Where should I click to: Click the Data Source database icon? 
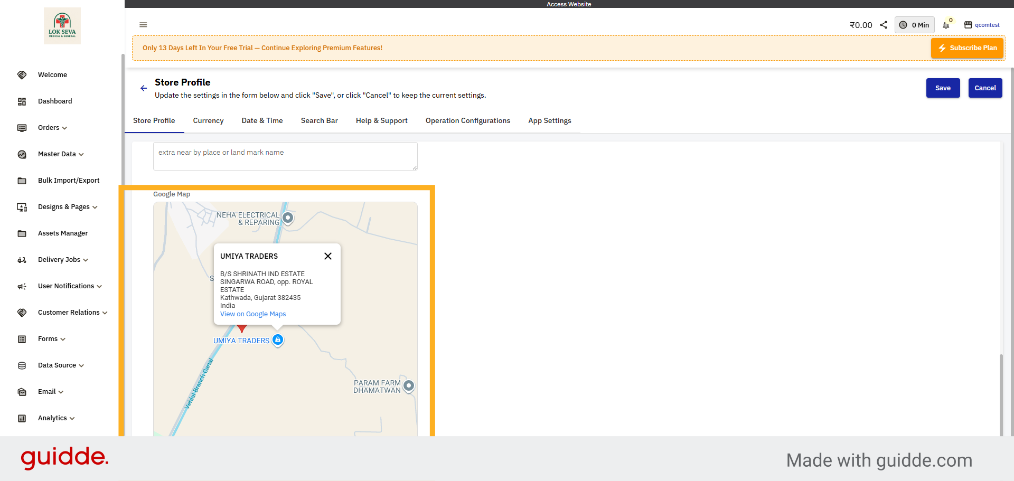[x=22, y=365]
